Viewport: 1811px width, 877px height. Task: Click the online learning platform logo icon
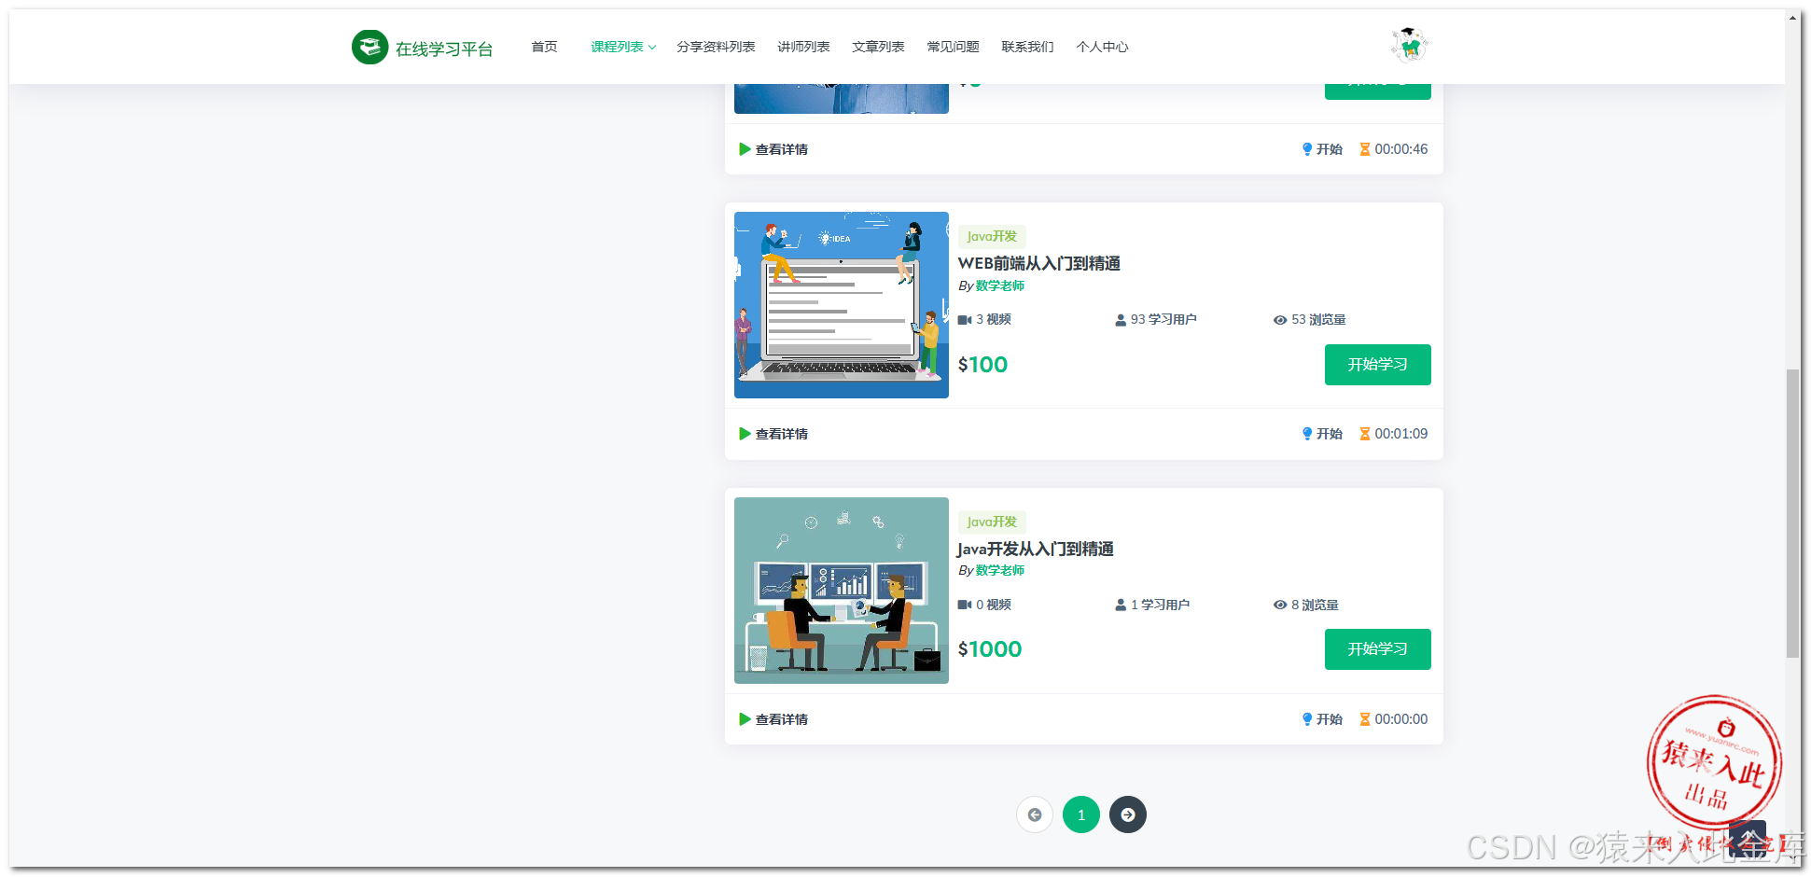370,46
